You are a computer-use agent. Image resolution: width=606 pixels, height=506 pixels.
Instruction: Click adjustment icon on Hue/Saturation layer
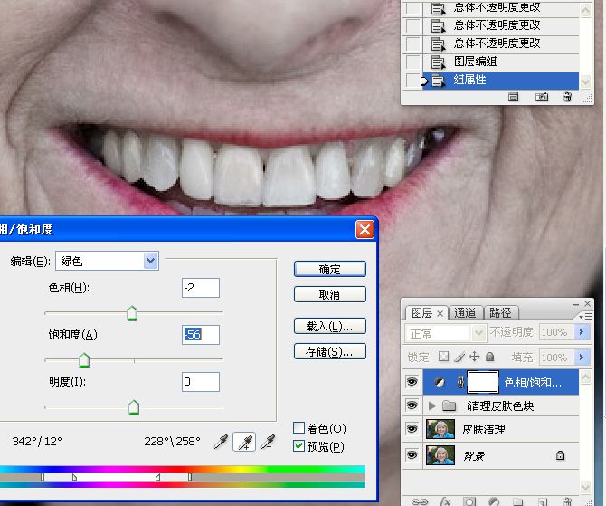click(x=440, y=382)
